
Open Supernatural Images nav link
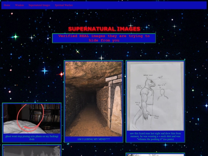tap(39, 5)
